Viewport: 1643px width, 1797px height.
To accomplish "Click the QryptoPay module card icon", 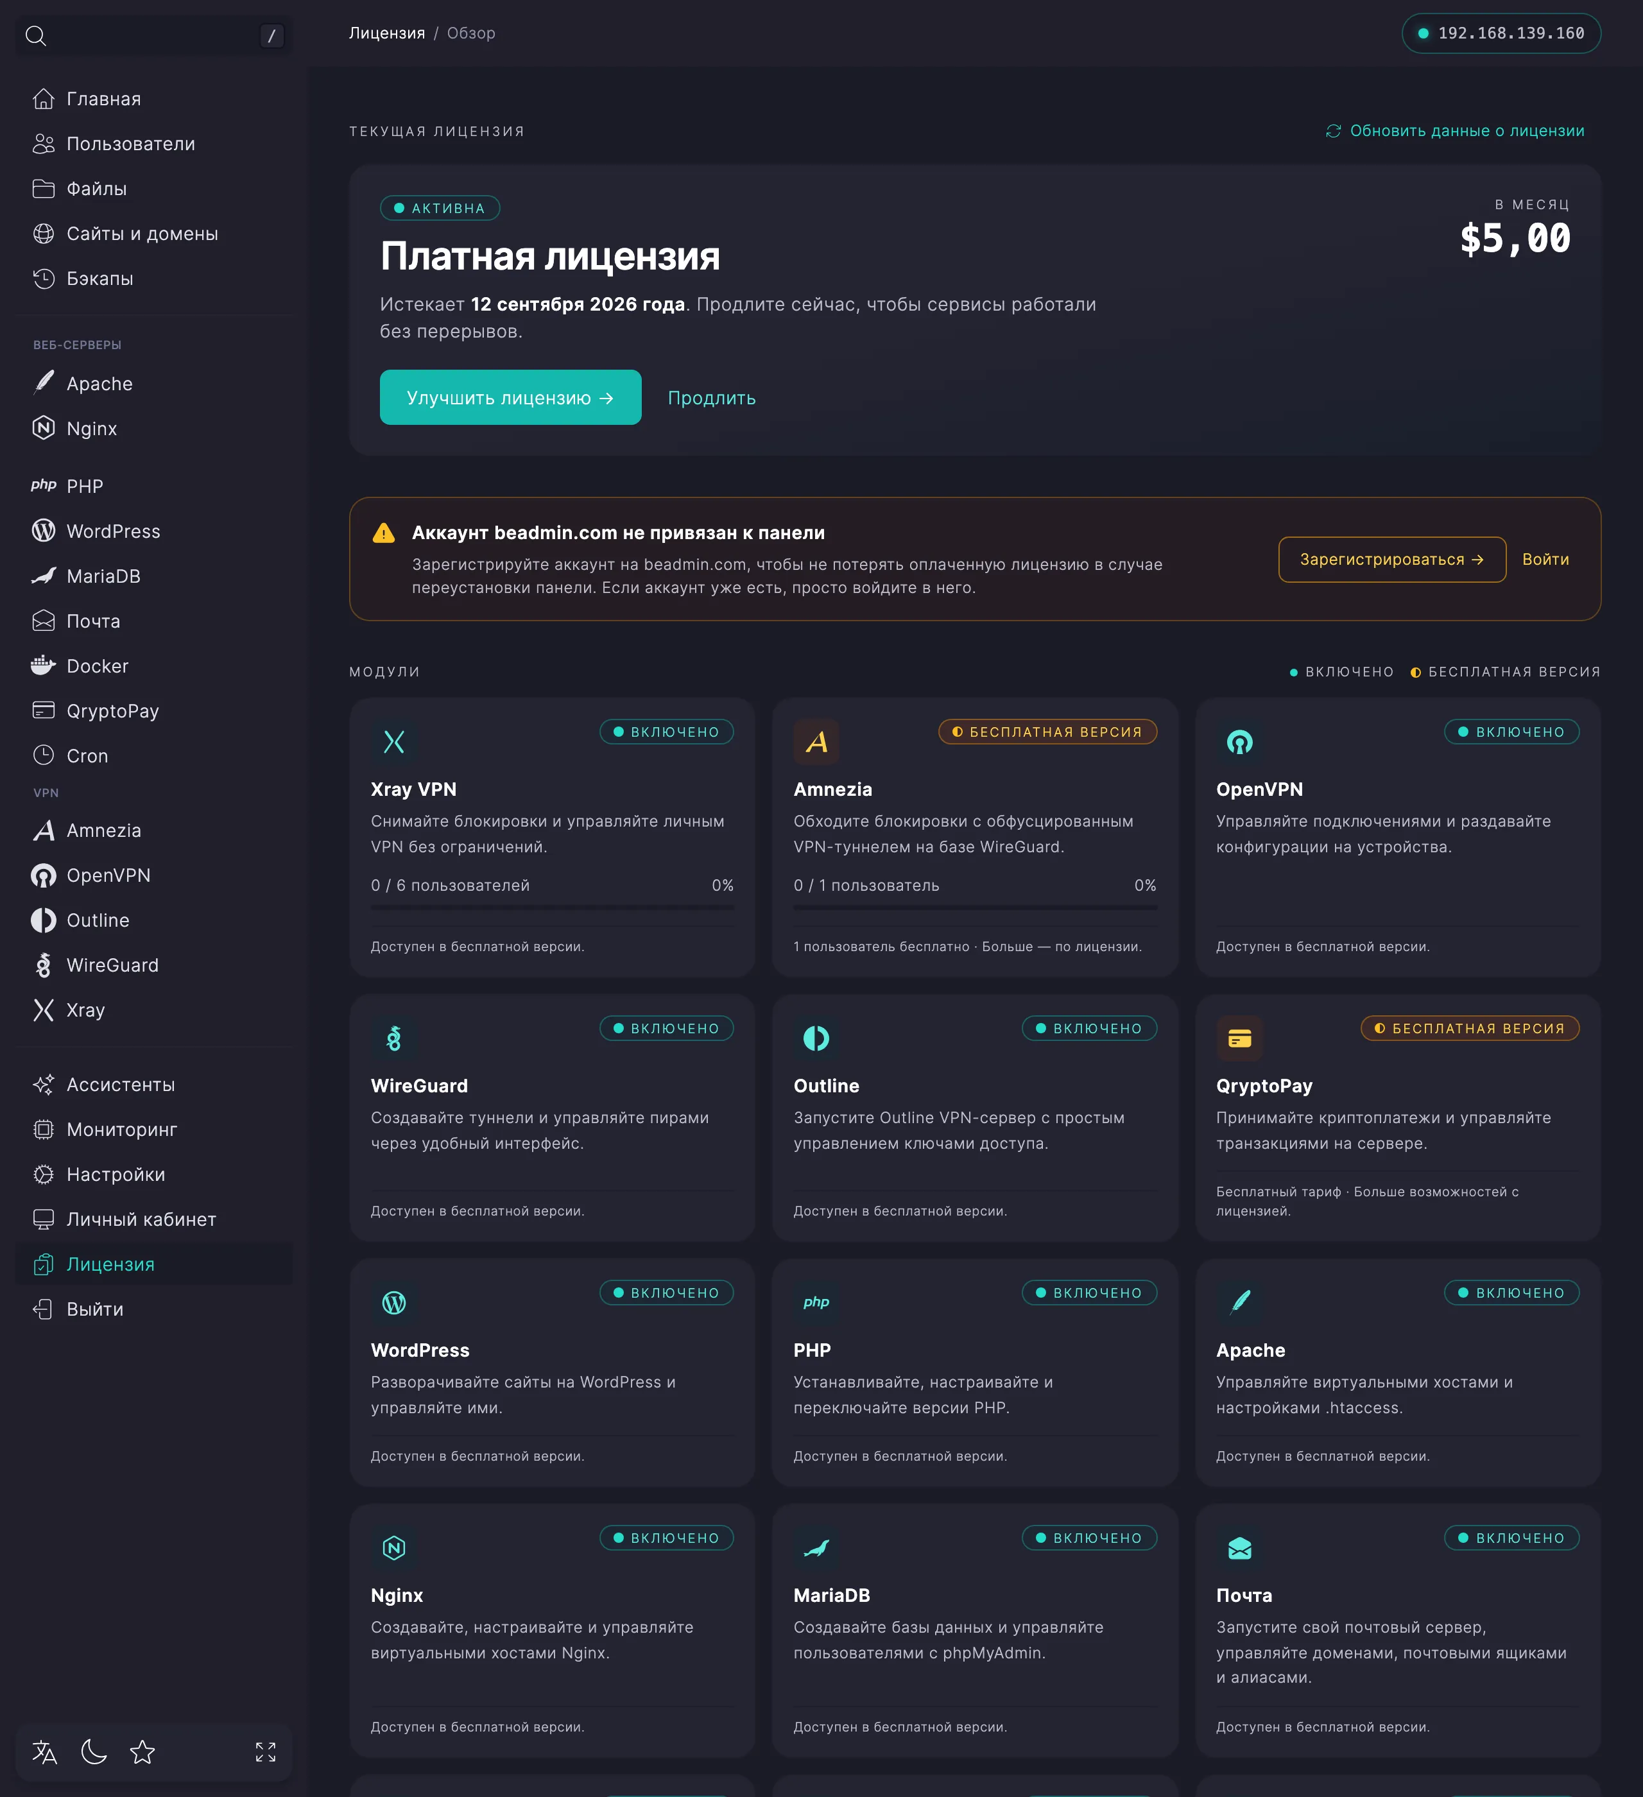I will [1239, 1038].
